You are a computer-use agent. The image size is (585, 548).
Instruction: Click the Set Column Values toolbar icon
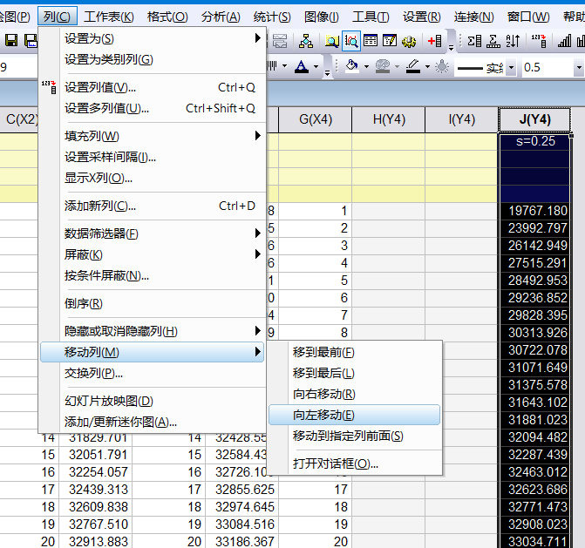pos(539,41)
